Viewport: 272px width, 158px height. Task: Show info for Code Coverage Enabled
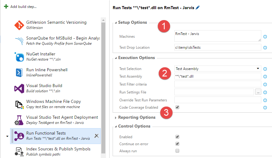[265, 108]
